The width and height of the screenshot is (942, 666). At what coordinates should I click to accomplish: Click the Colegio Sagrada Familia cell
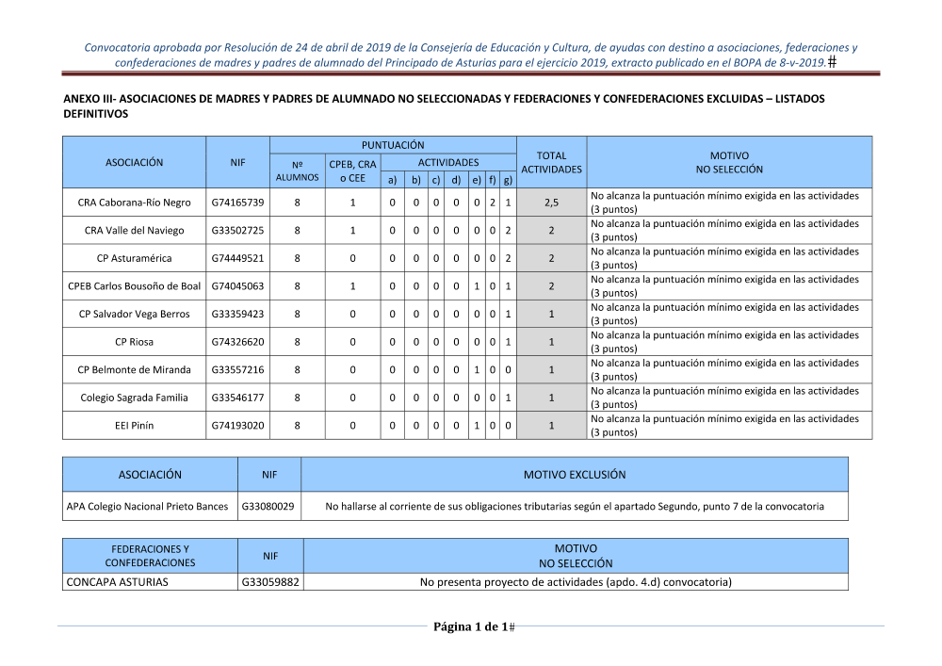pyautogui.click(x=135, y=398)
